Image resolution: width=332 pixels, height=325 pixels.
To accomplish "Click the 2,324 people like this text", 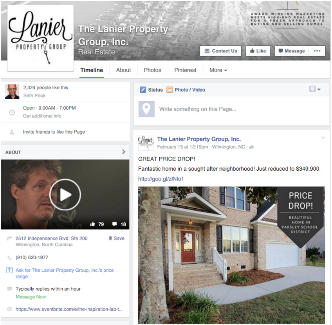I will coord(46,88).
